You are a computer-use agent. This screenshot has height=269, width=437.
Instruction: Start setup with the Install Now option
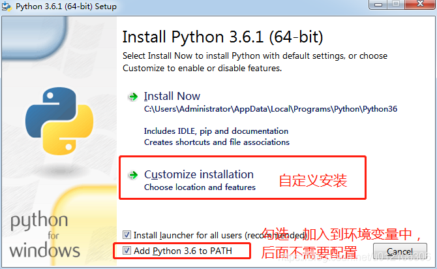[172, 96]
